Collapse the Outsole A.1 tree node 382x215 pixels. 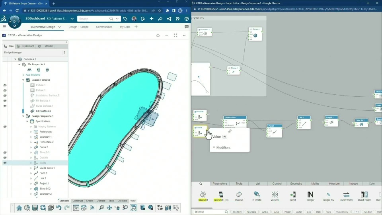[x=15, y=59]
